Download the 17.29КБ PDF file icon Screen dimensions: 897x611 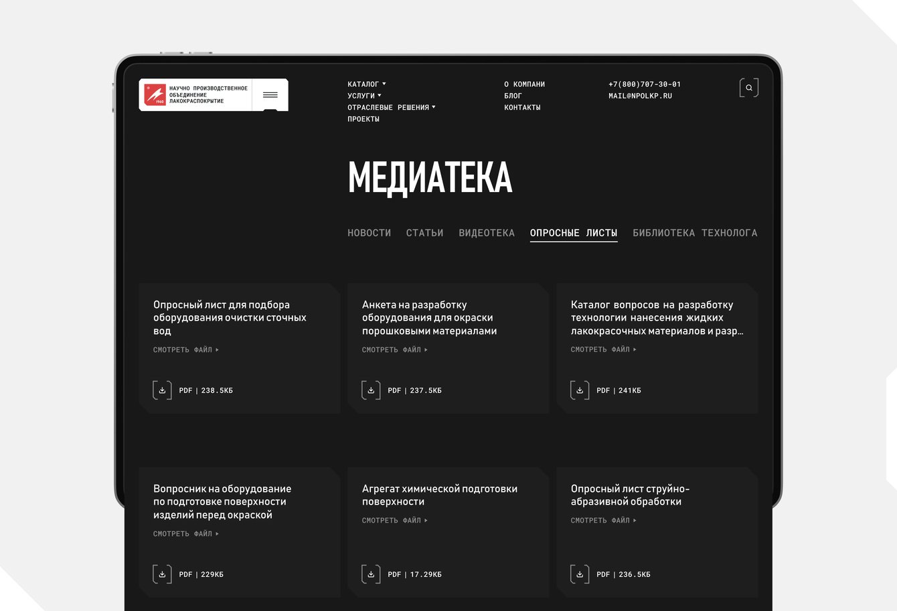(371, 574)
